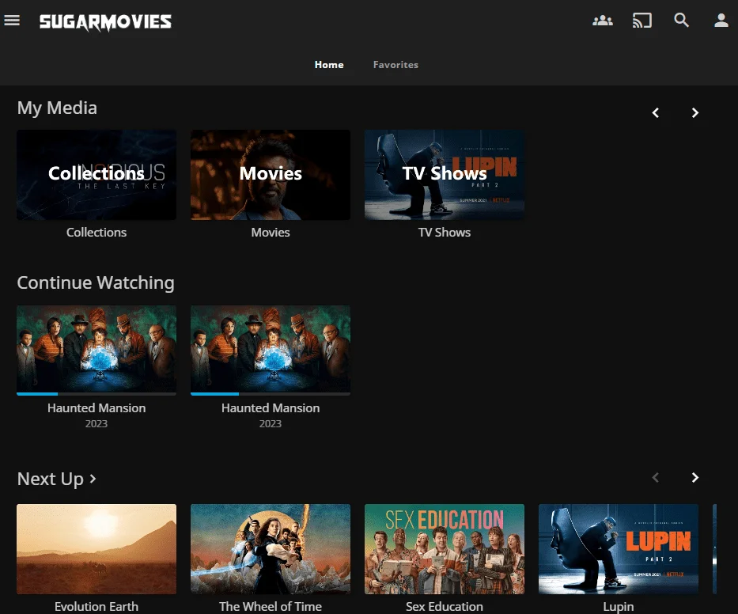Screen dimensions: 738x614
Task: Open the Movies library card
Action: tap(271, 175)
